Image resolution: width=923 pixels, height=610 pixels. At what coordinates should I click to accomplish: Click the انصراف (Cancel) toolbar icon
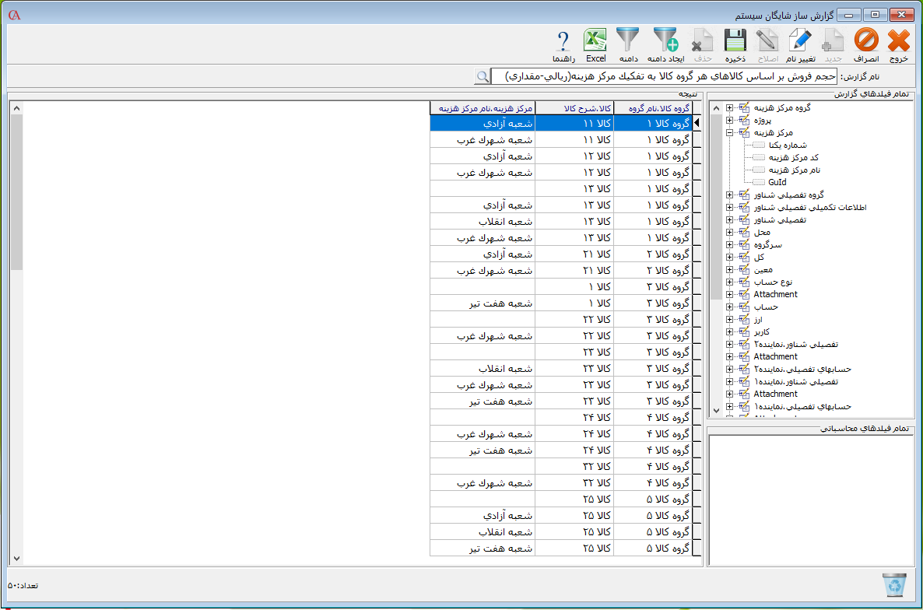tap(865, 40)
